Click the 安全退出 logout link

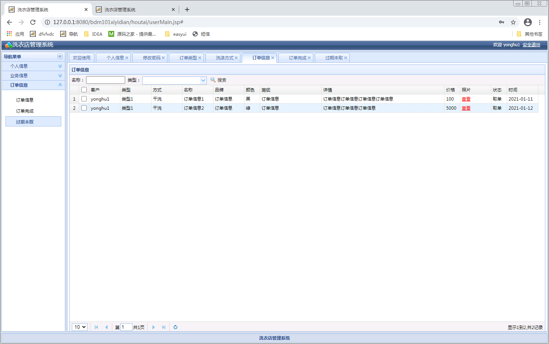point(531,45)
